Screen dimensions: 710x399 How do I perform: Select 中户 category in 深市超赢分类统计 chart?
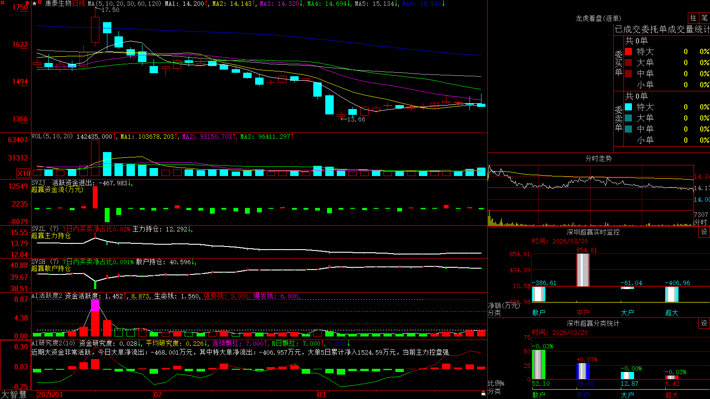583,395
